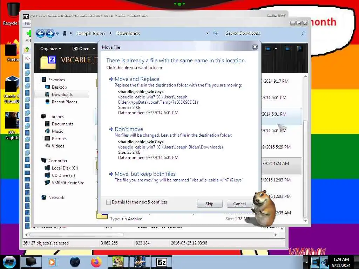Click the network tray icon

315,262
